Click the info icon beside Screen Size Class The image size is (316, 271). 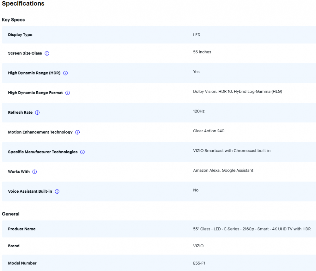tap(47, 53)
